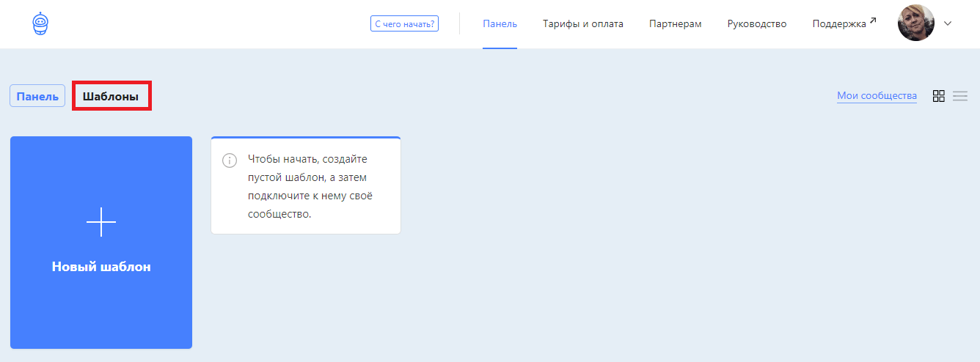The height and width of the screenshot is (362, 980).
Task: Go to Тарифы и оплата
Action: pyautogui.click(x=582, y=24)
